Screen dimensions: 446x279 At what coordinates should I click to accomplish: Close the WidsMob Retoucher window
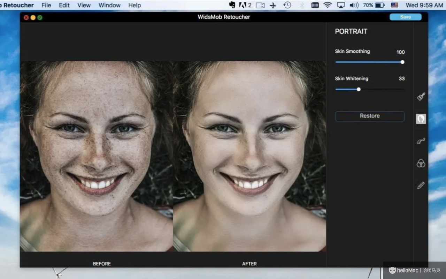click(26, 17)
